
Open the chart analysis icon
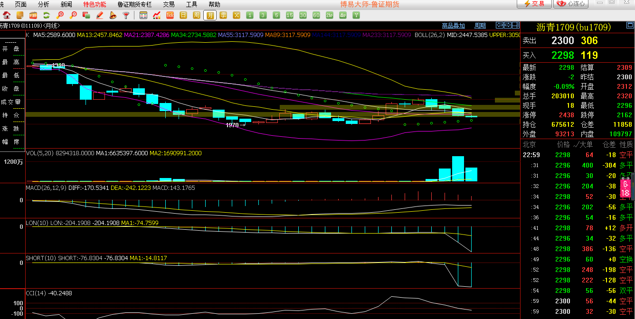coord(157,15)
